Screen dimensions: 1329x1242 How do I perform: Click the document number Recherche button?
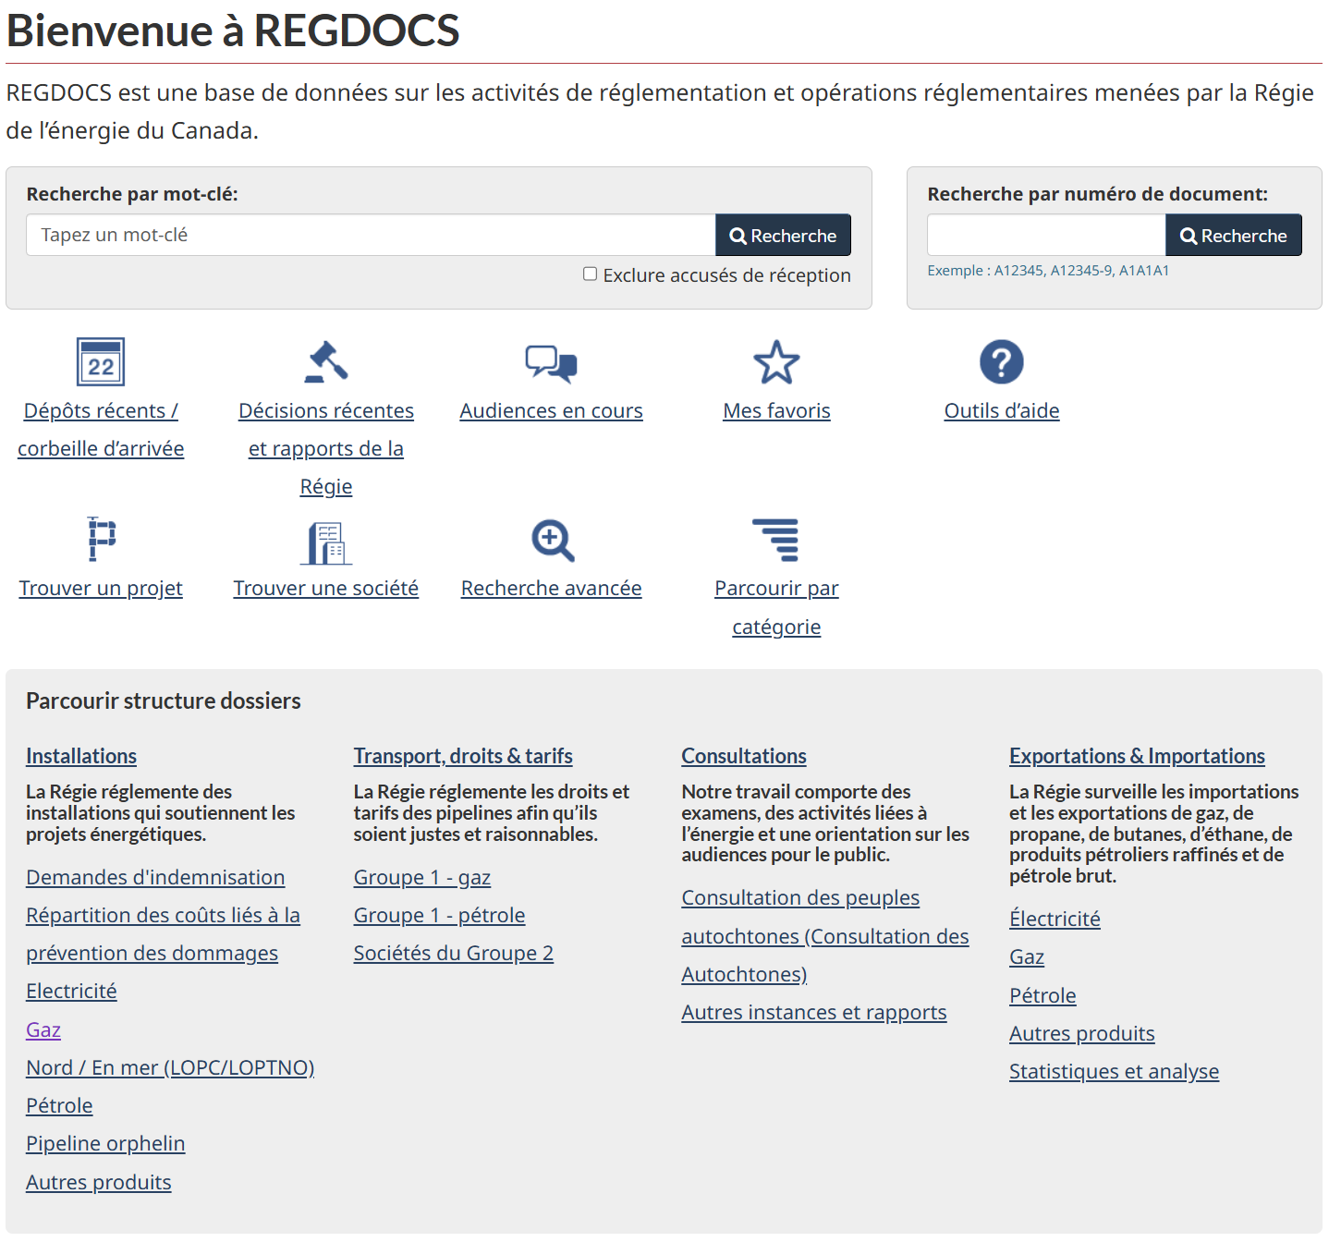[1234, 235]
